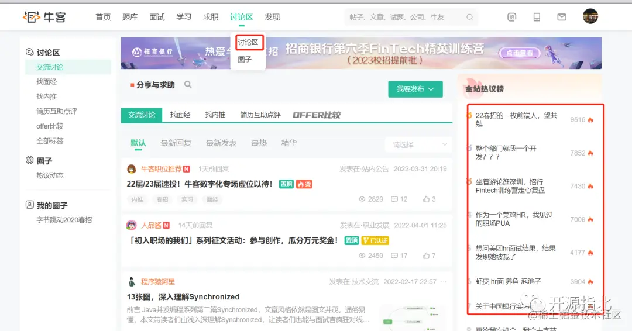Screen dimensions: 632x331
Task: Open sidebar link 全部标签
Action: (x=50, y=140)
